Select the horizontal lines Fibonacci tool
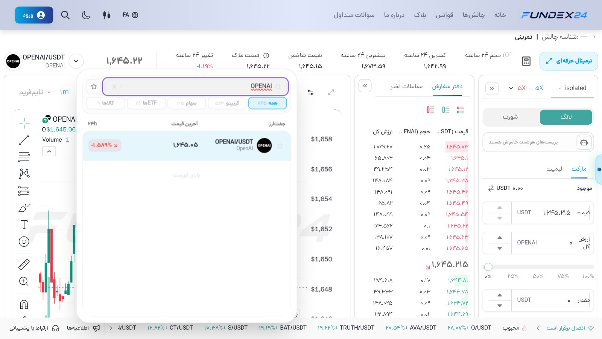 [x=24, y=157]
